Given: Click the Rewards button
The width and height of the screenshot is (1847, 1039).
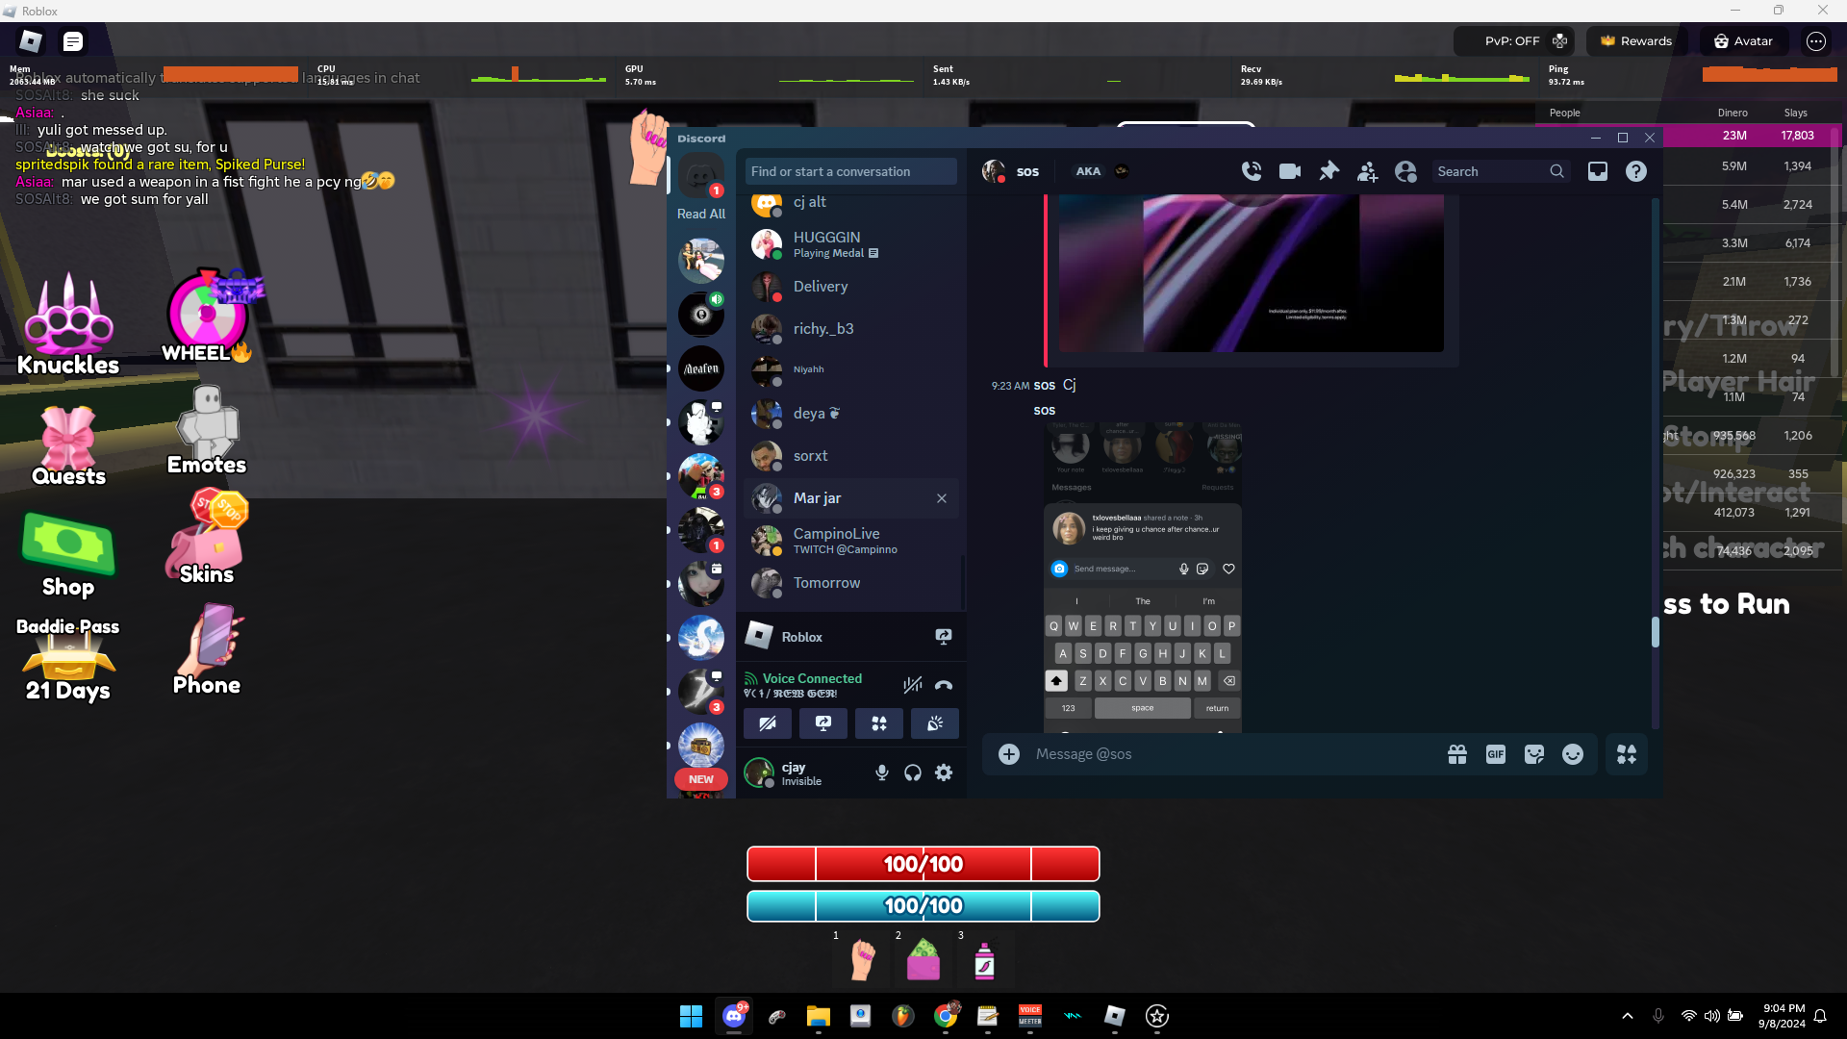Looking at the screenshot, I should (x=1635, y=41).
